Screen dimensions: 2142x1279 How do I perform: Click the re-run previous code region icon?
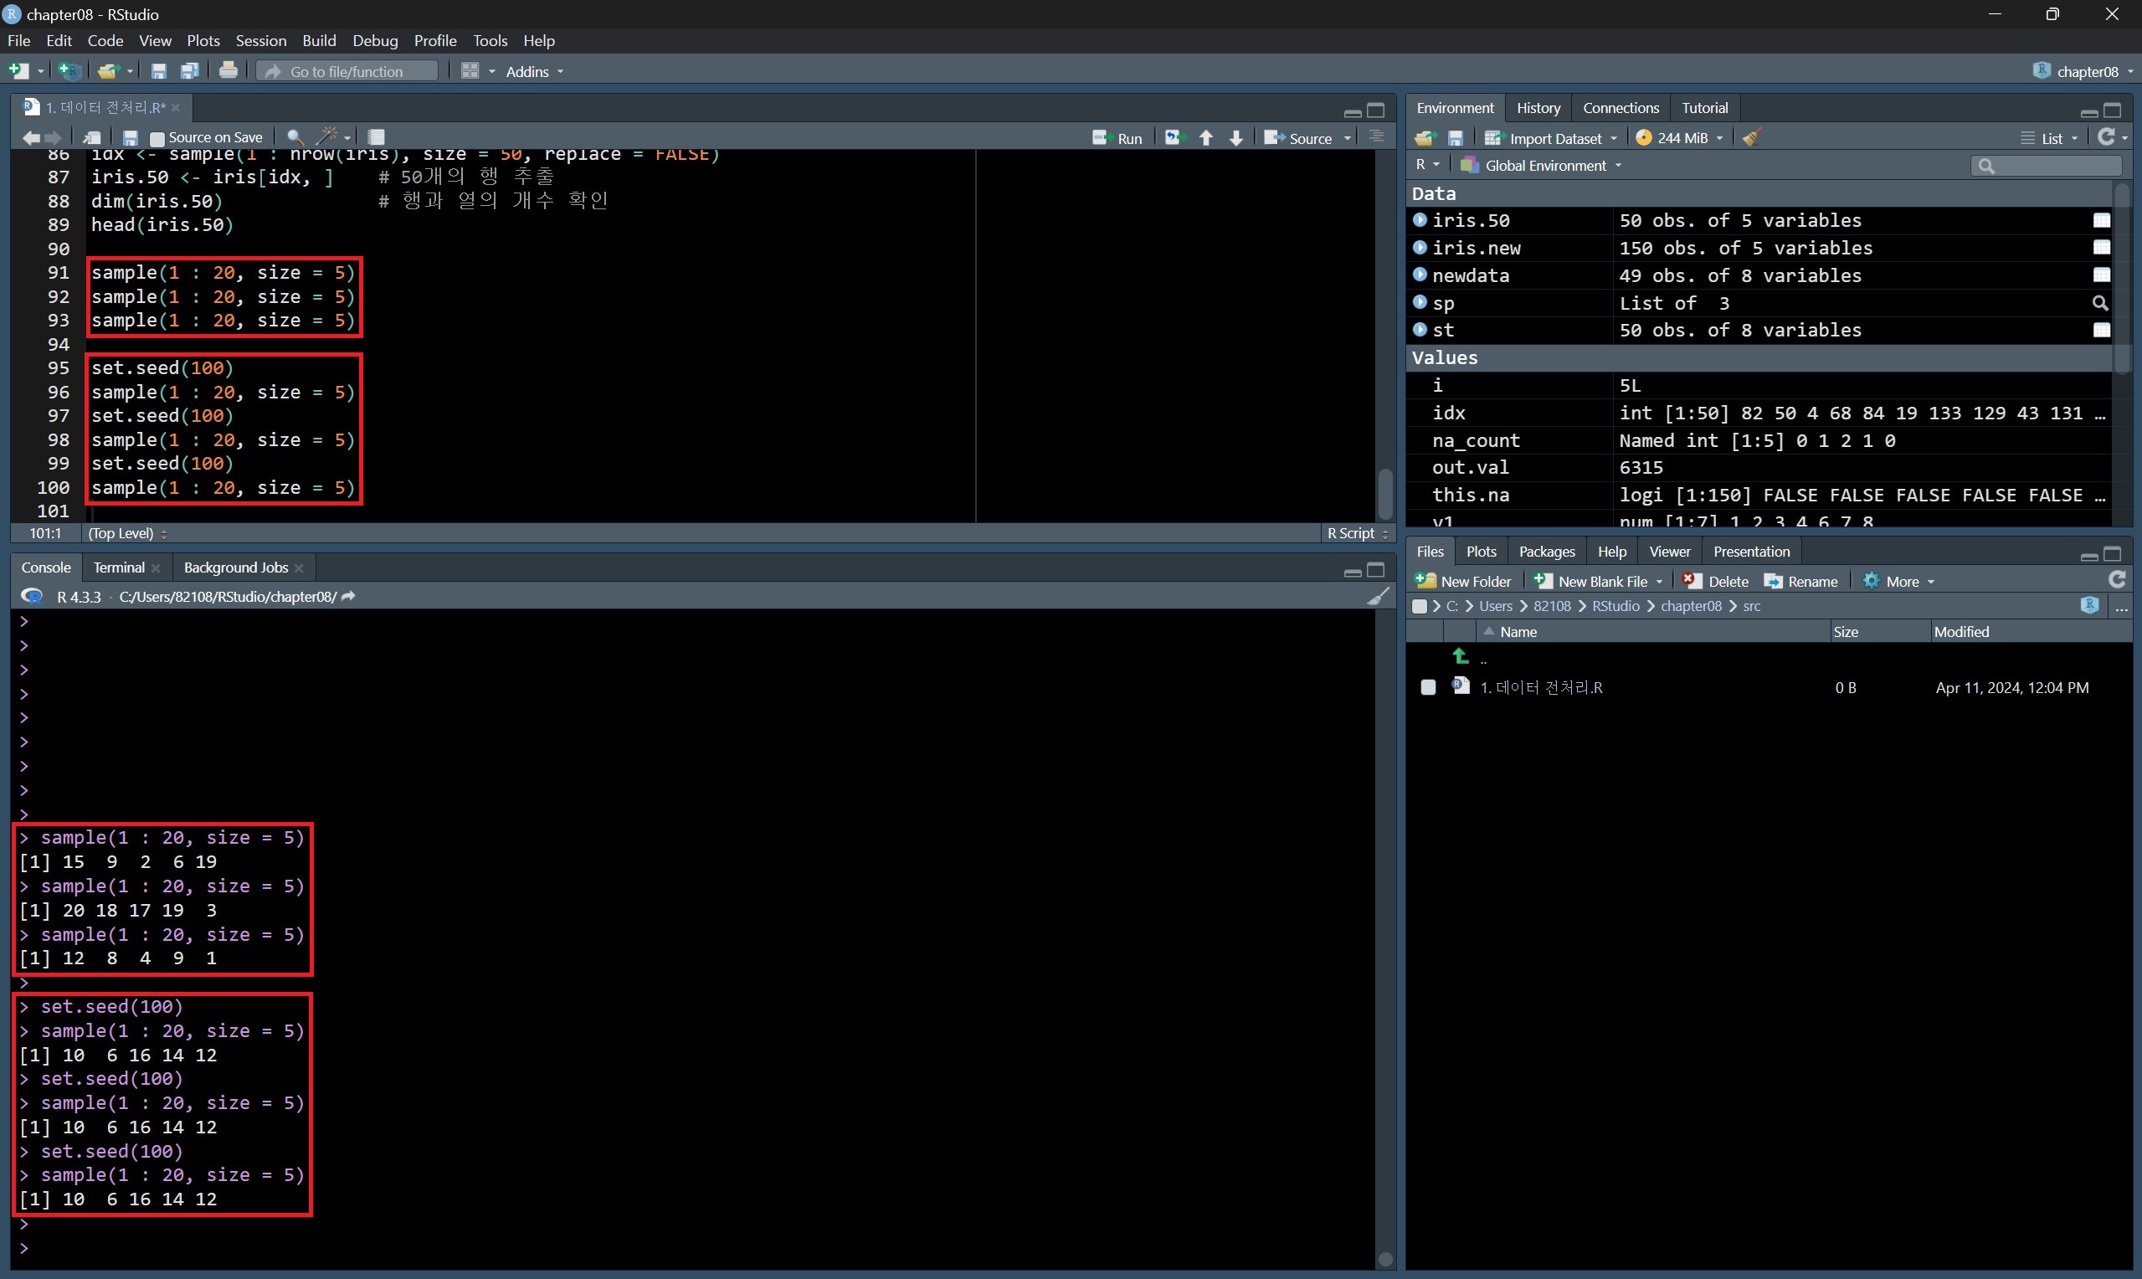click(1174, 138)
